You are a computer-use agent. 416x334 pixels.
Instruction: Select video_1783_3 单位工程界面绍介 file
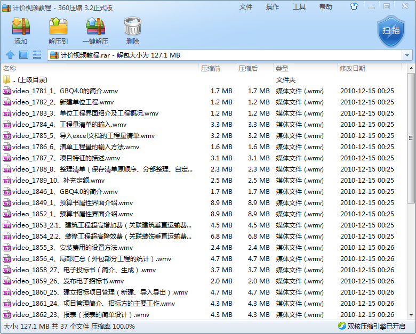203,113
